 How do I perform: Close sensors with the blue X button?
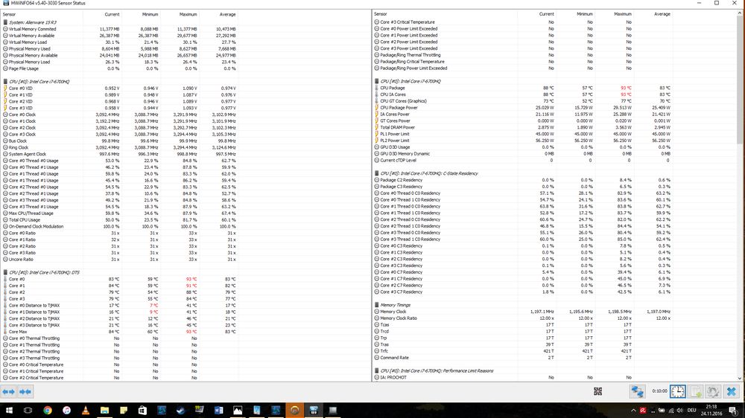(x=732, y=391)
